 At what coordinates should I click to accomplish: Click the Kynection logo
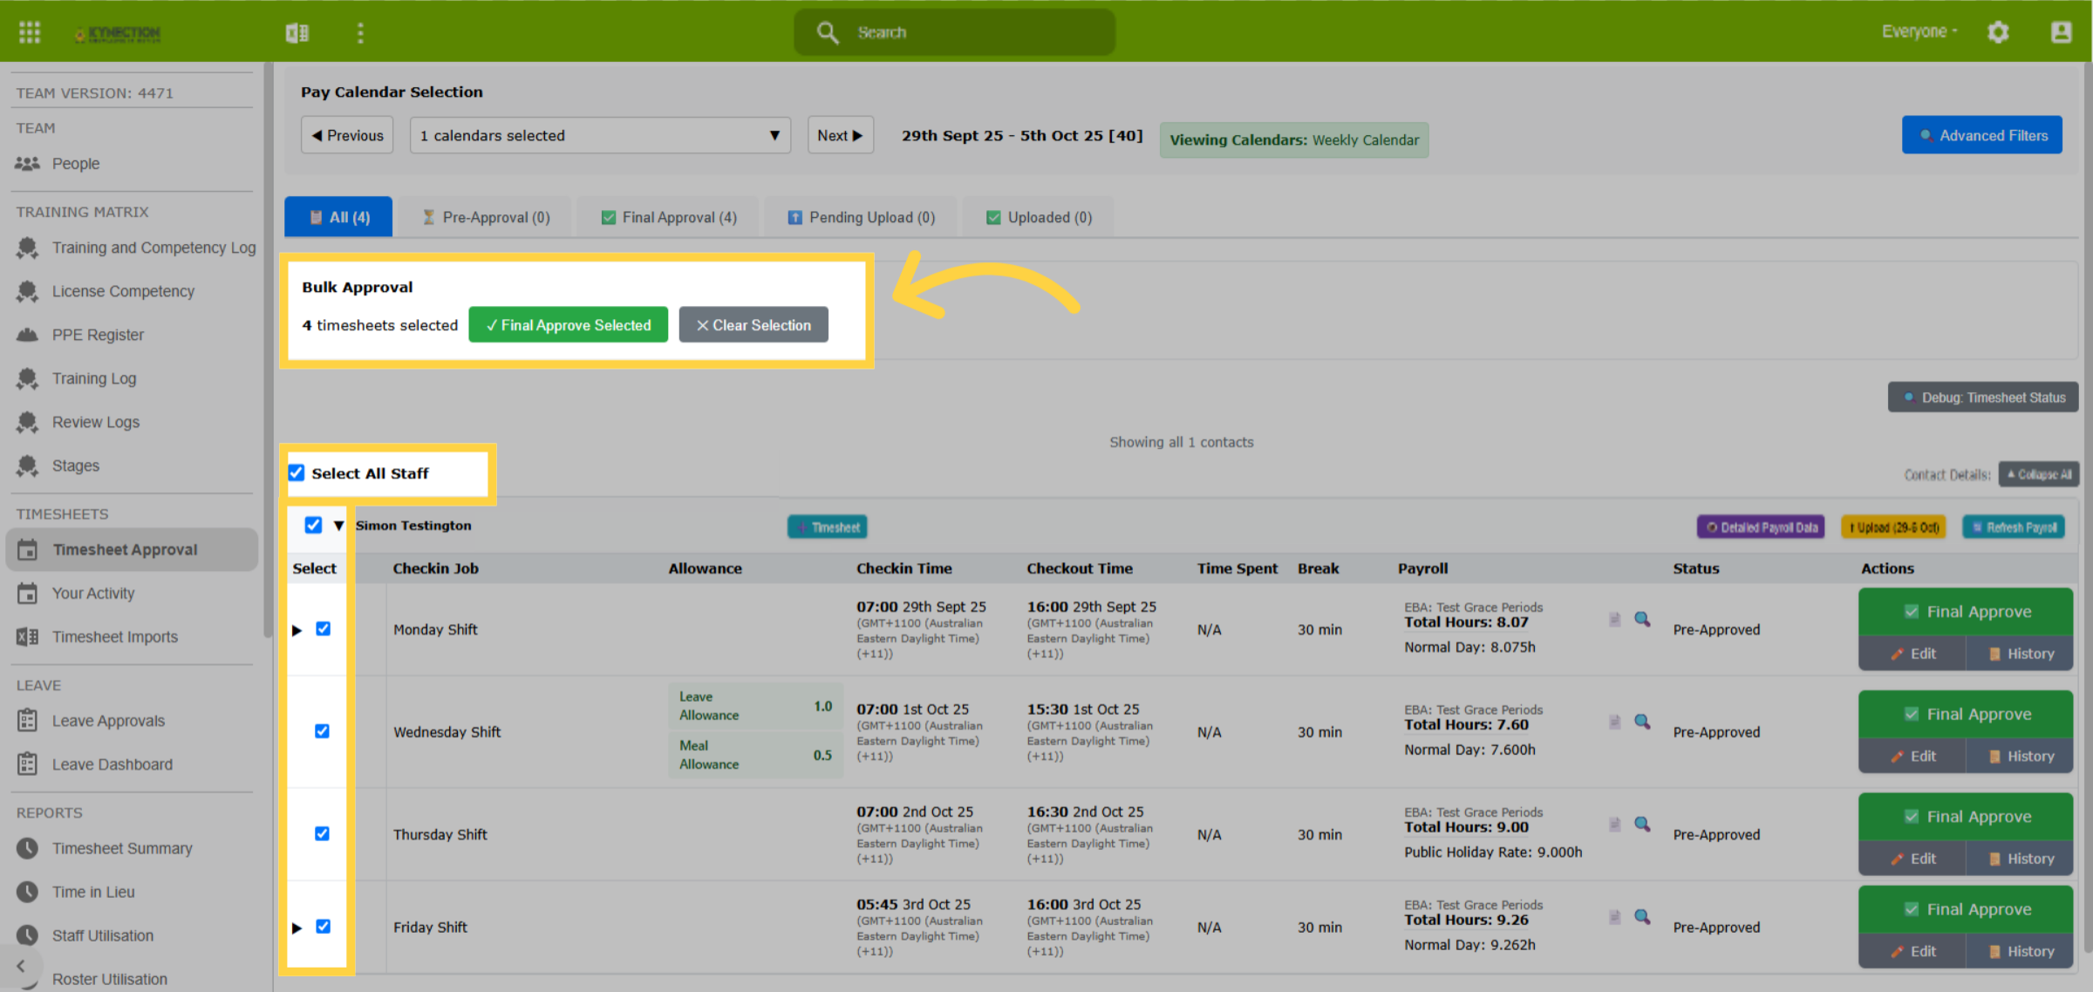tap(118, 33)
